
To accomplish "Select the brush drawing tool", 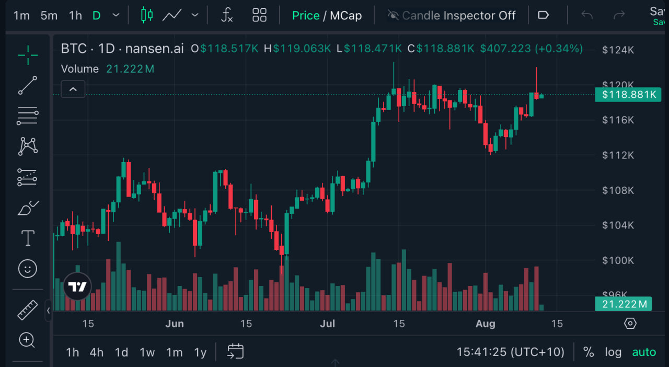I will click(x=27, y=208).
